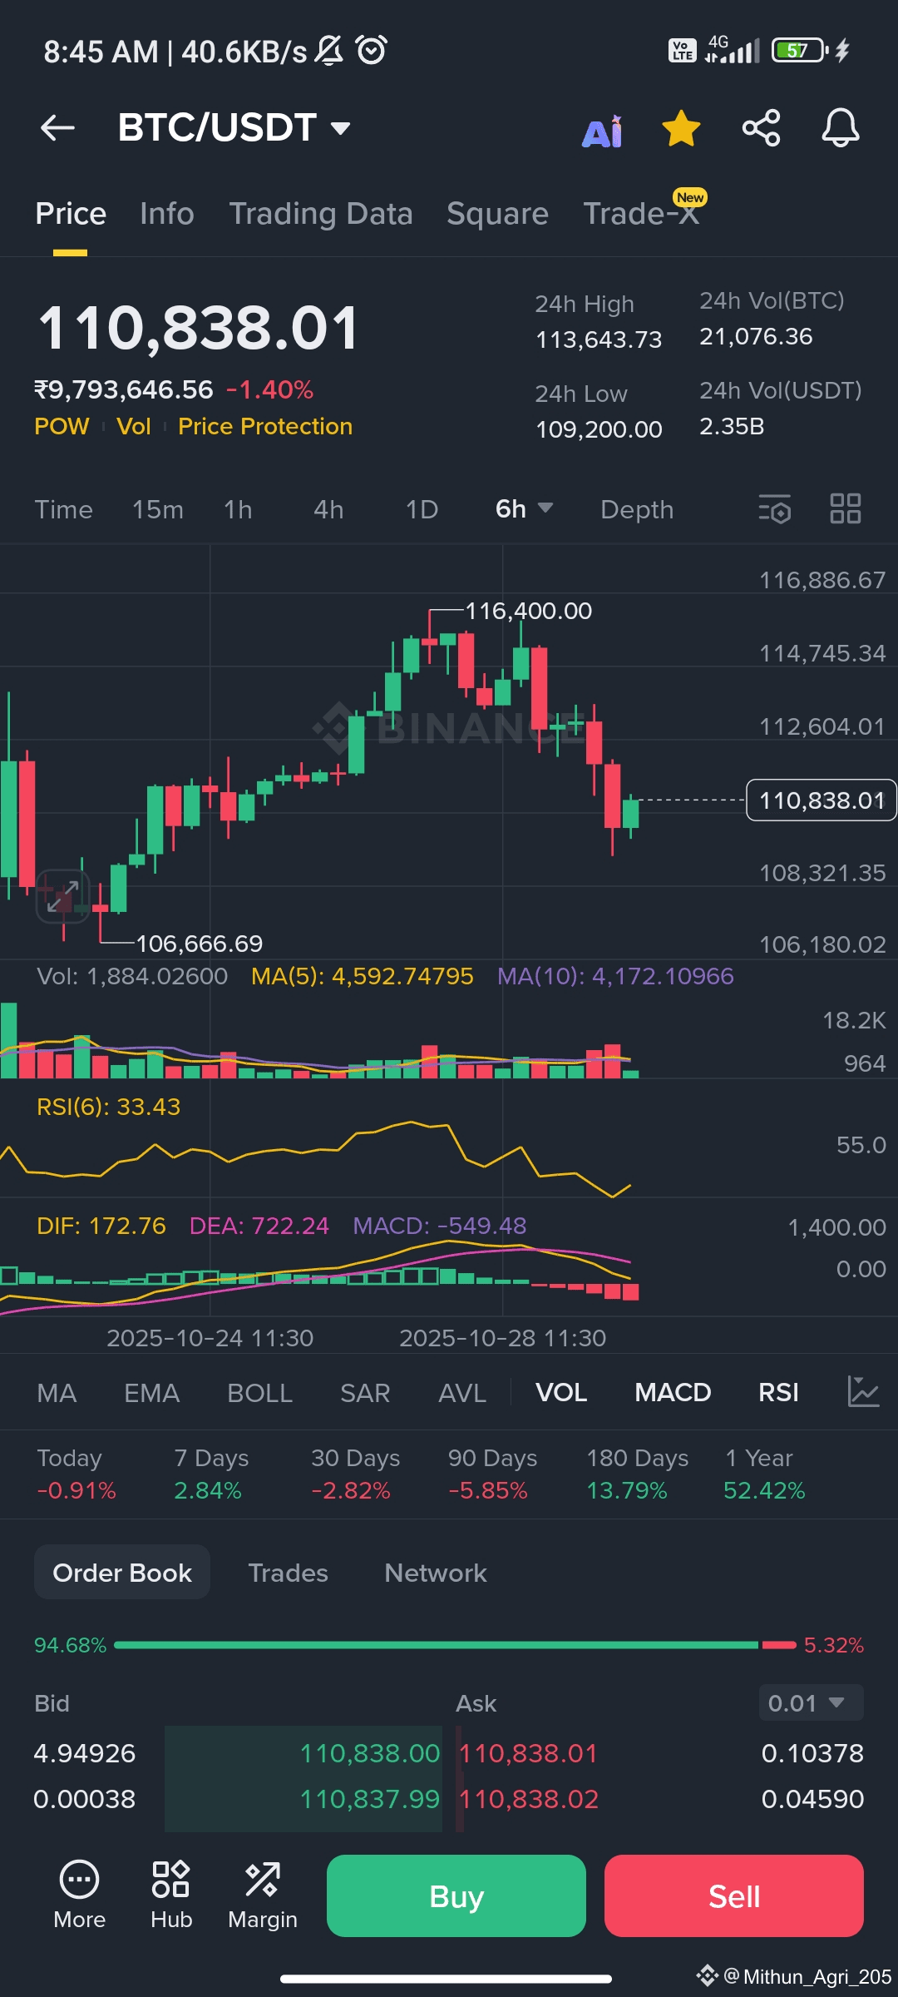Tap the back arrow icon

[x=57, y=127]
